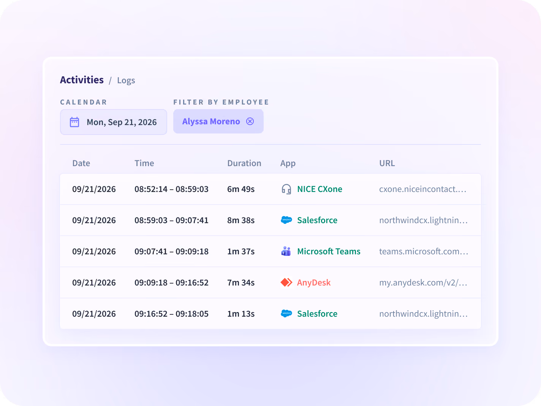Click the teams.microsoft.com URL cell
Viewport: 541px width, 406px height.
click(424, 251)
